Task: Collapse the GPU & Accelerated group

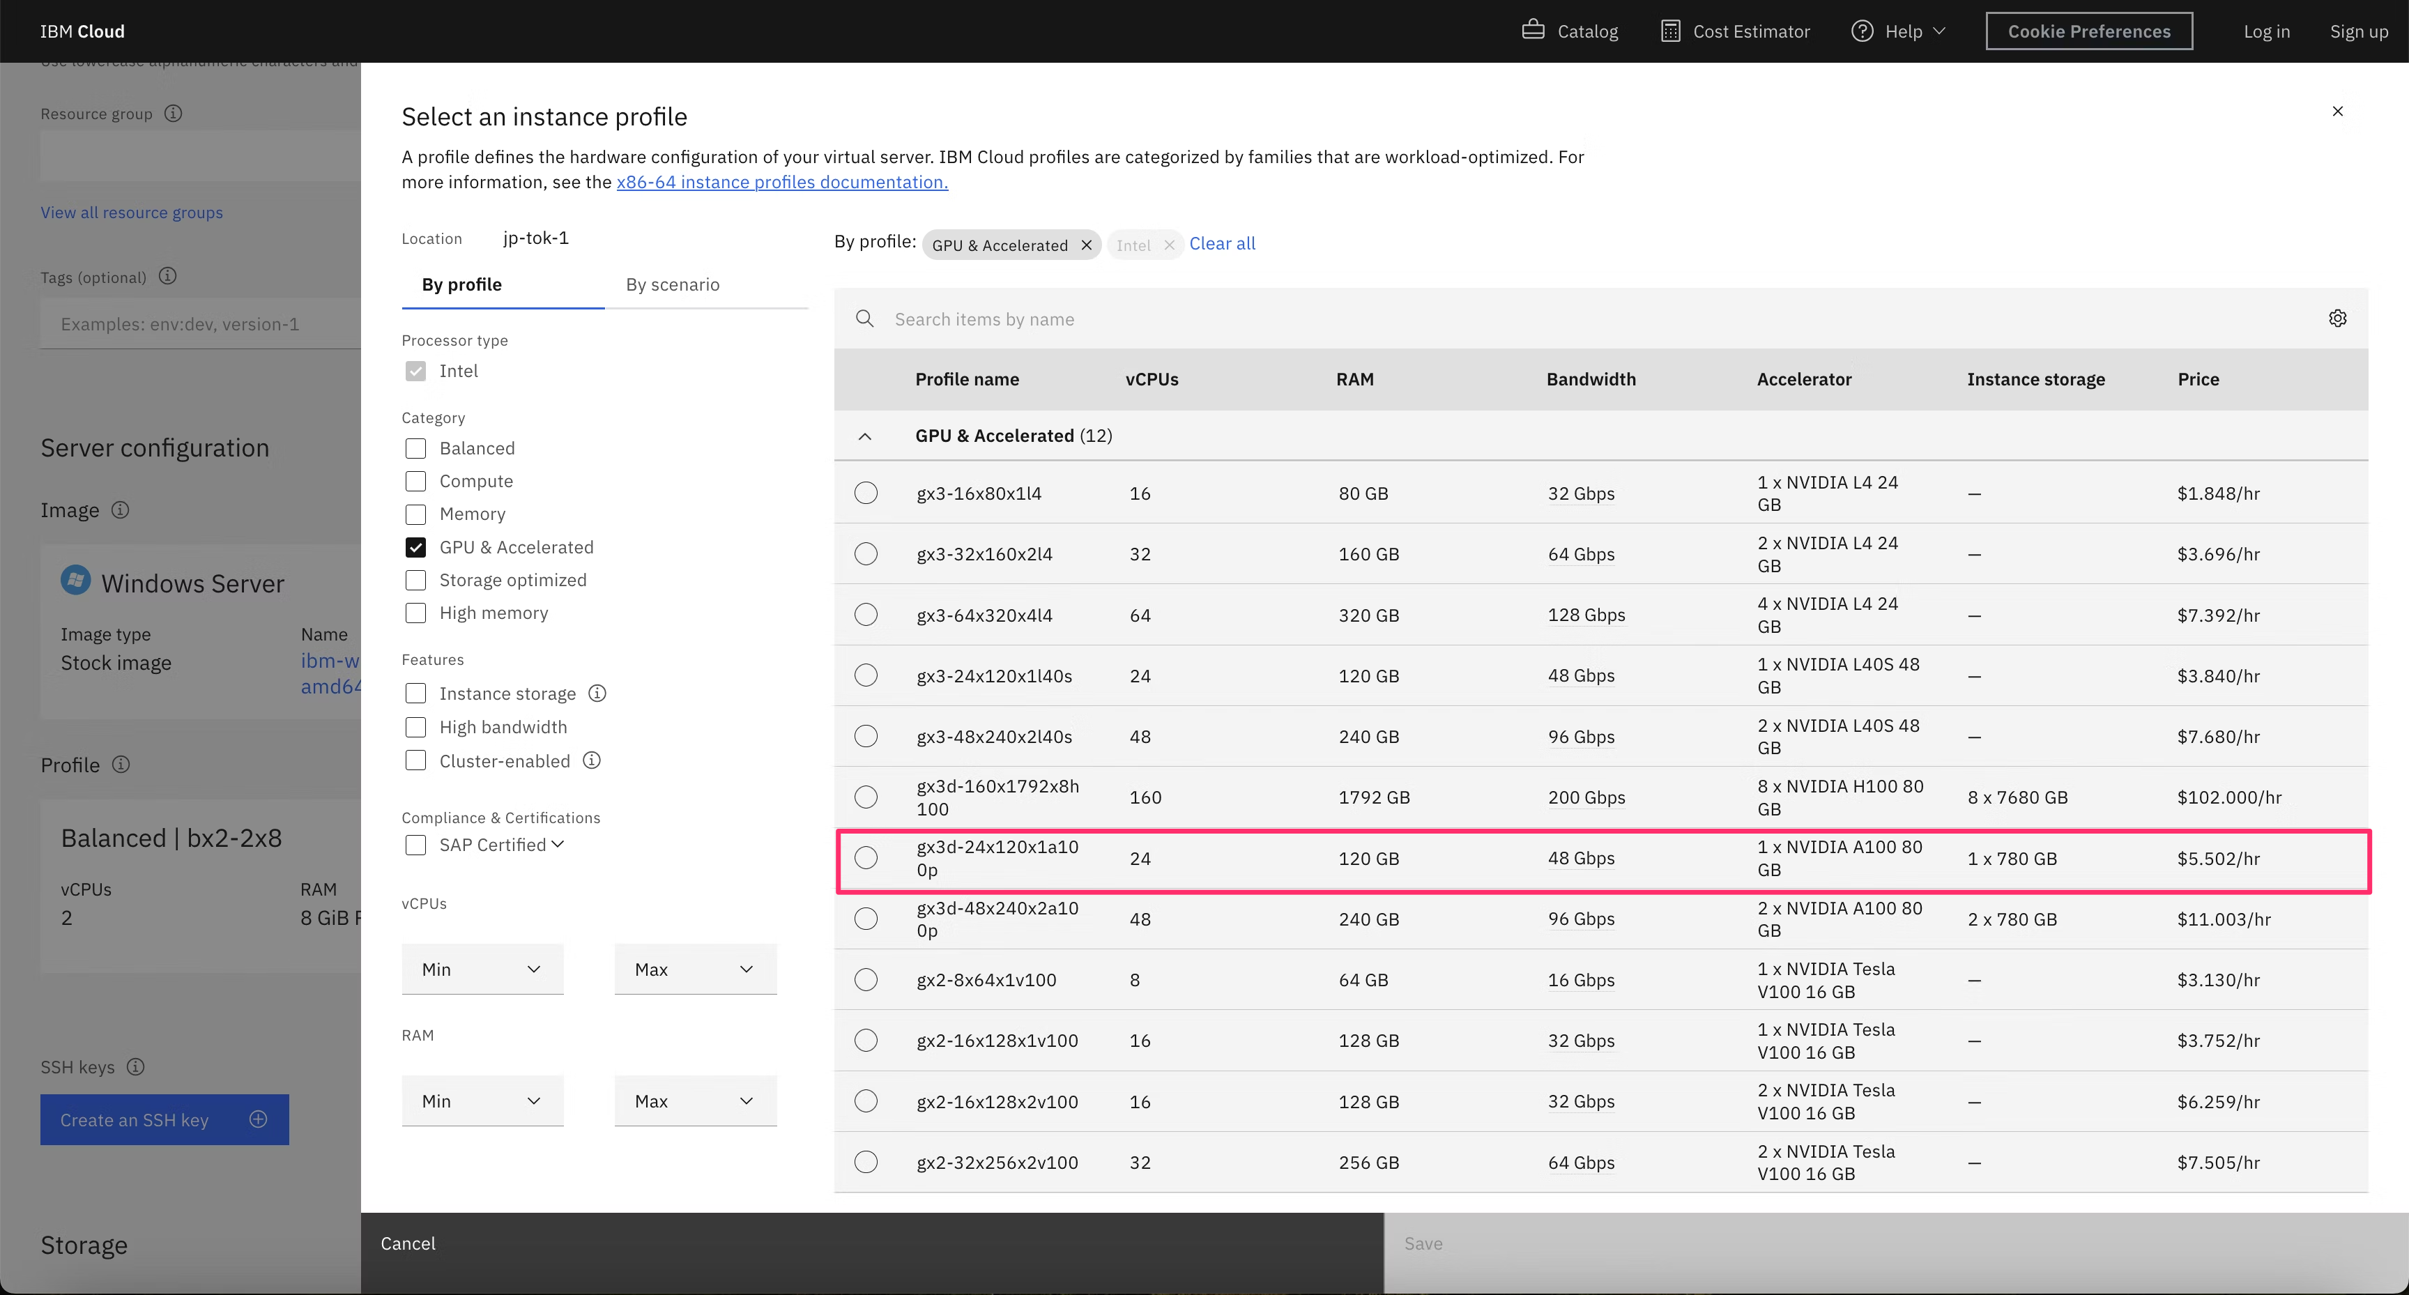Action: tap(865, 436)
